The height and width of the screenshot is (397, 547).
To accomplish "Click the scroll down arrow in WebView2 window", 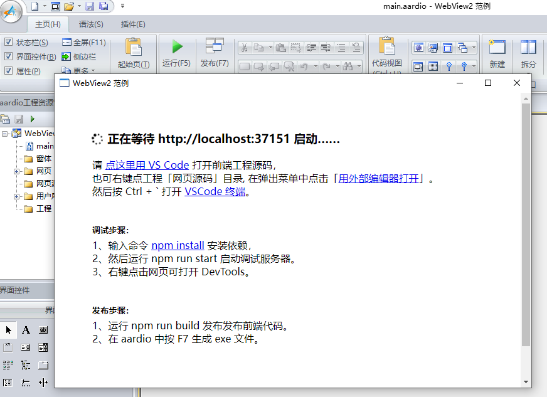I will click(526, 382).
